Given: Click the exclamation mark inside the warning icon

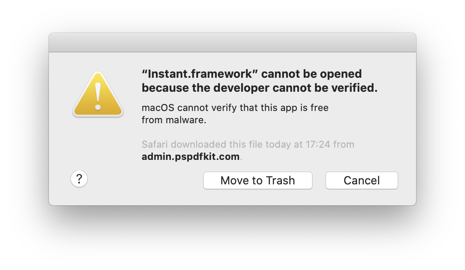Looking at the screenshot, I should pyautogui.click(x=98, y=96).
